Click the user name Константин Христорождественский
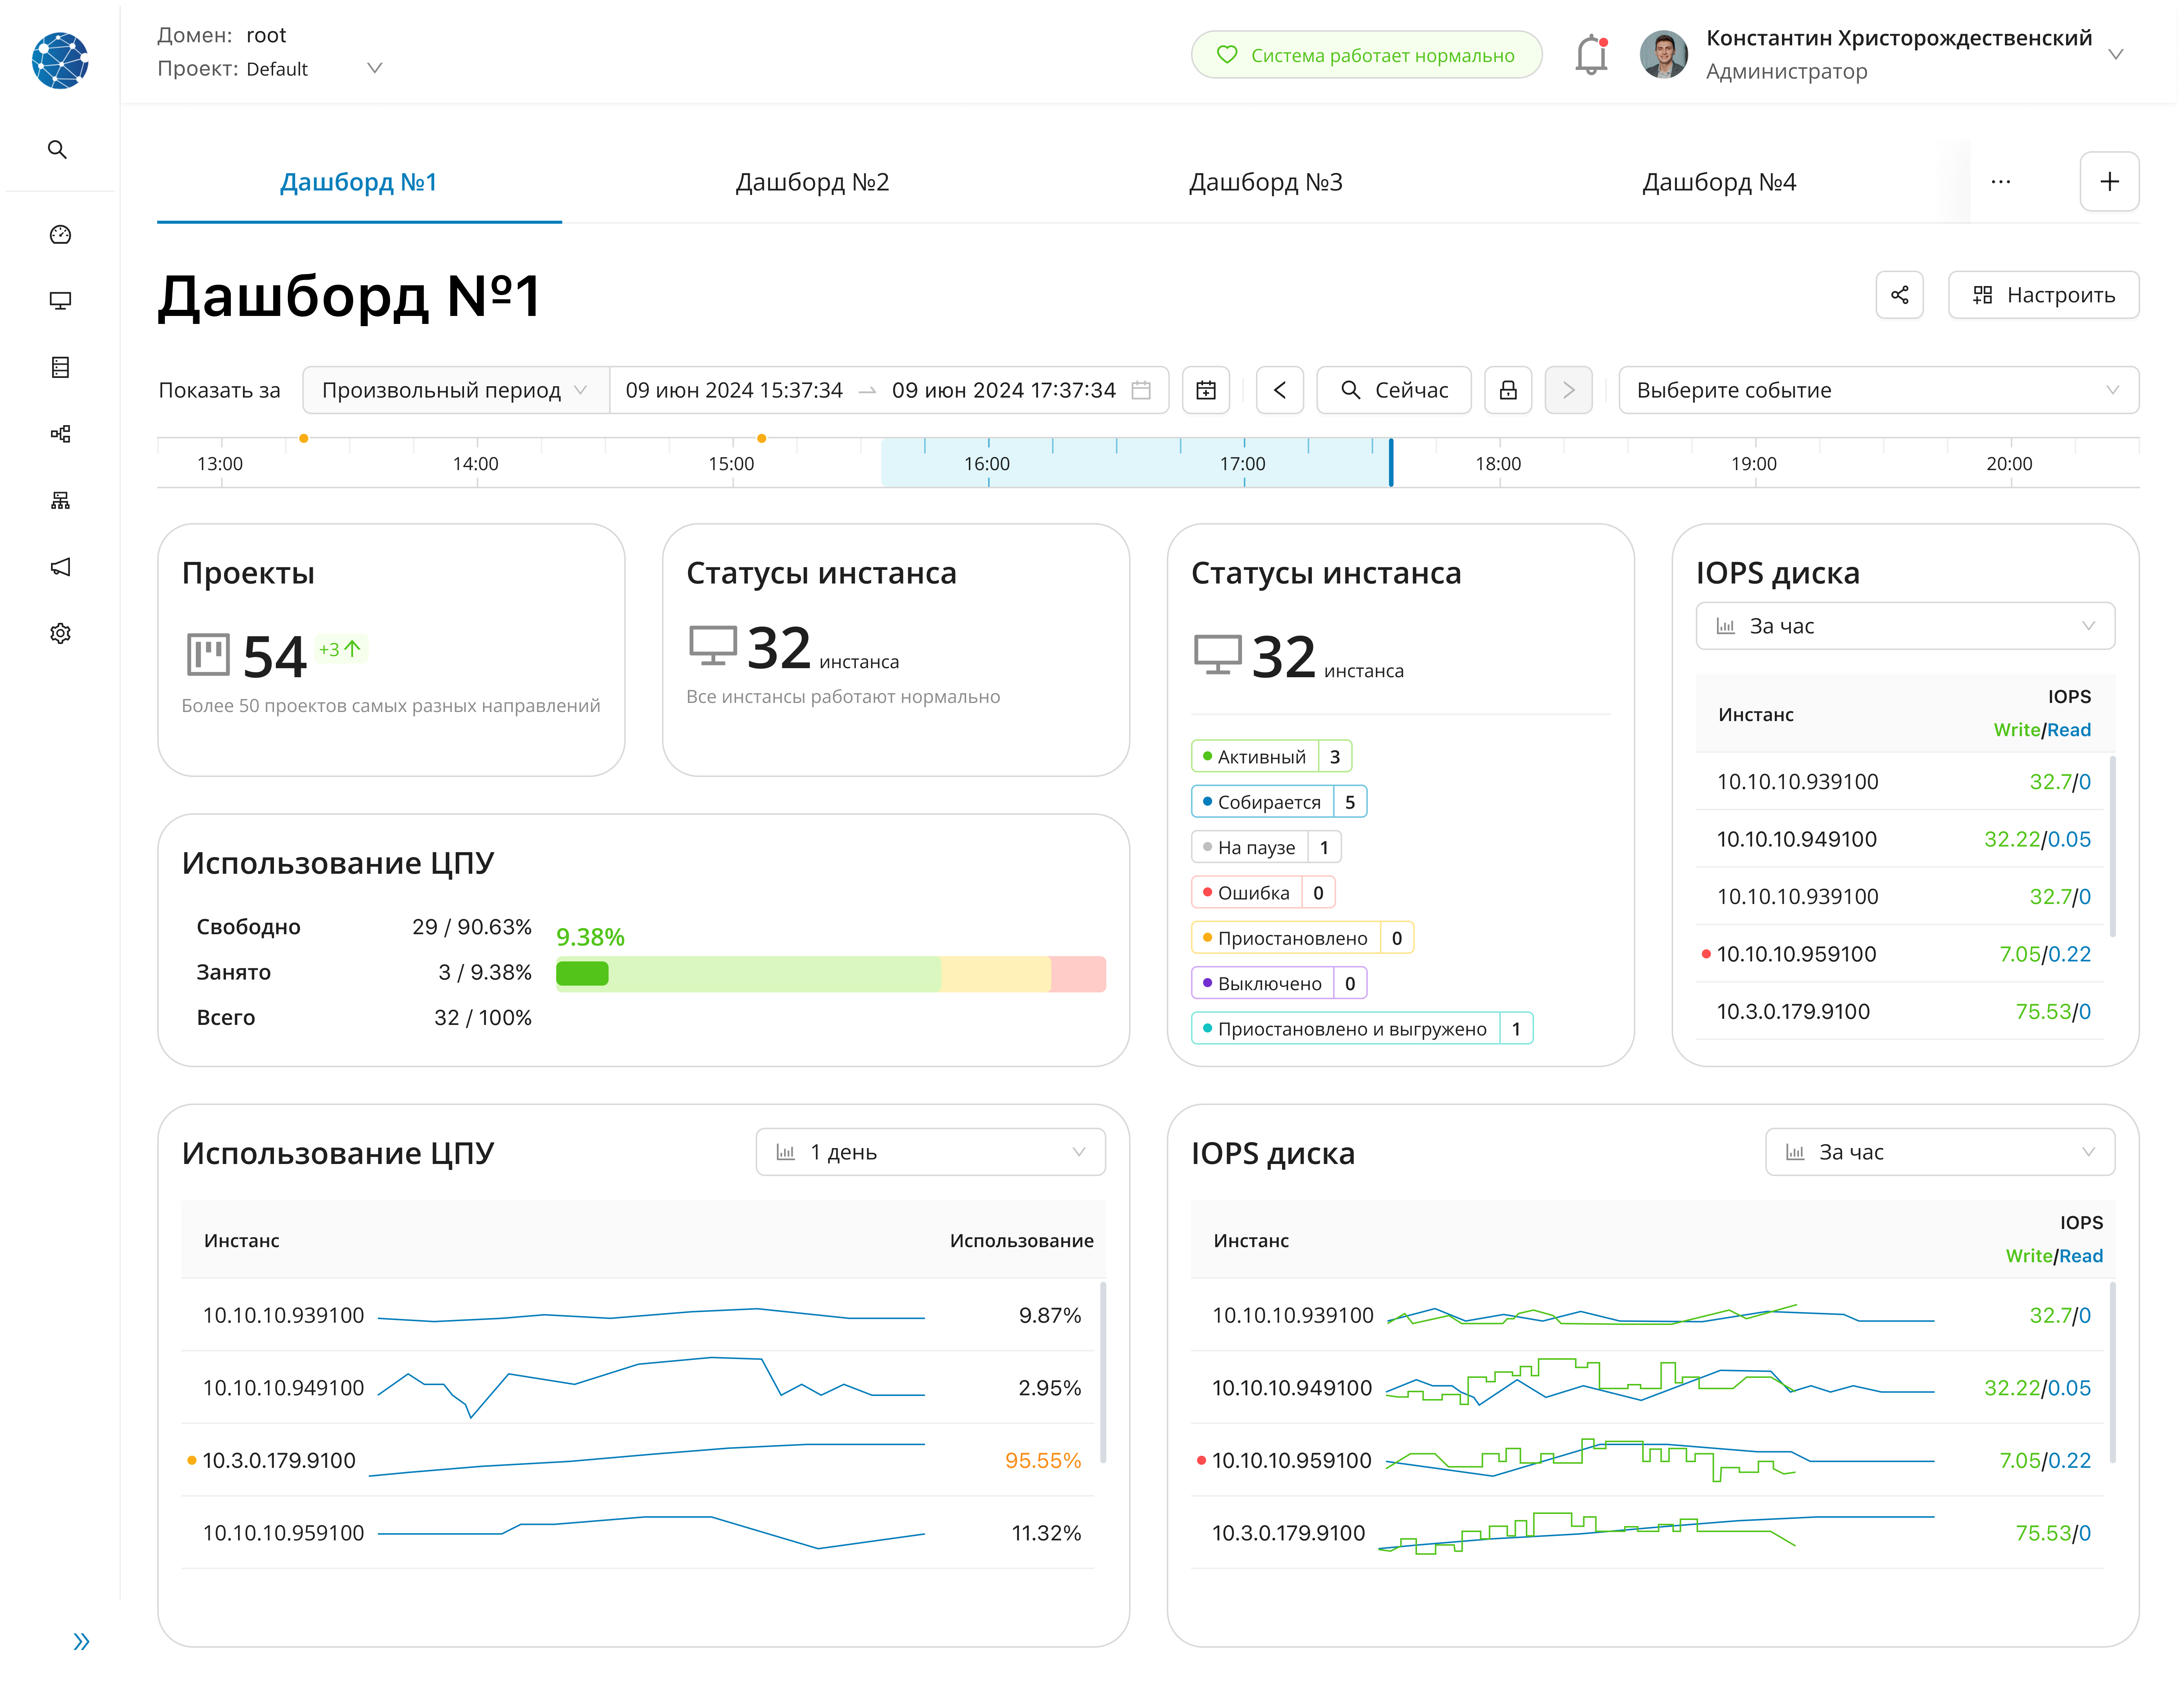 1899,38
